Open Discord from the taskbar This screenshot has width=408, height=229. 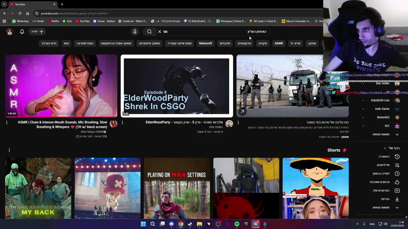[171, 224]
